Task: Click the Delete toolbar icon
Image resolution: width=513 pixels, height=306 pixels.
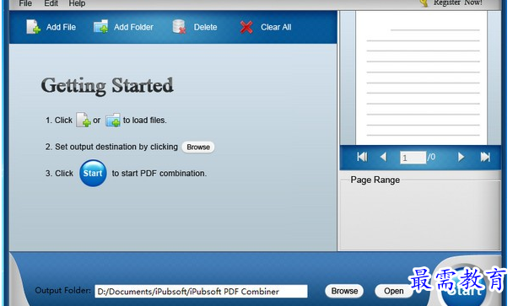Action: tap(179, 27)
